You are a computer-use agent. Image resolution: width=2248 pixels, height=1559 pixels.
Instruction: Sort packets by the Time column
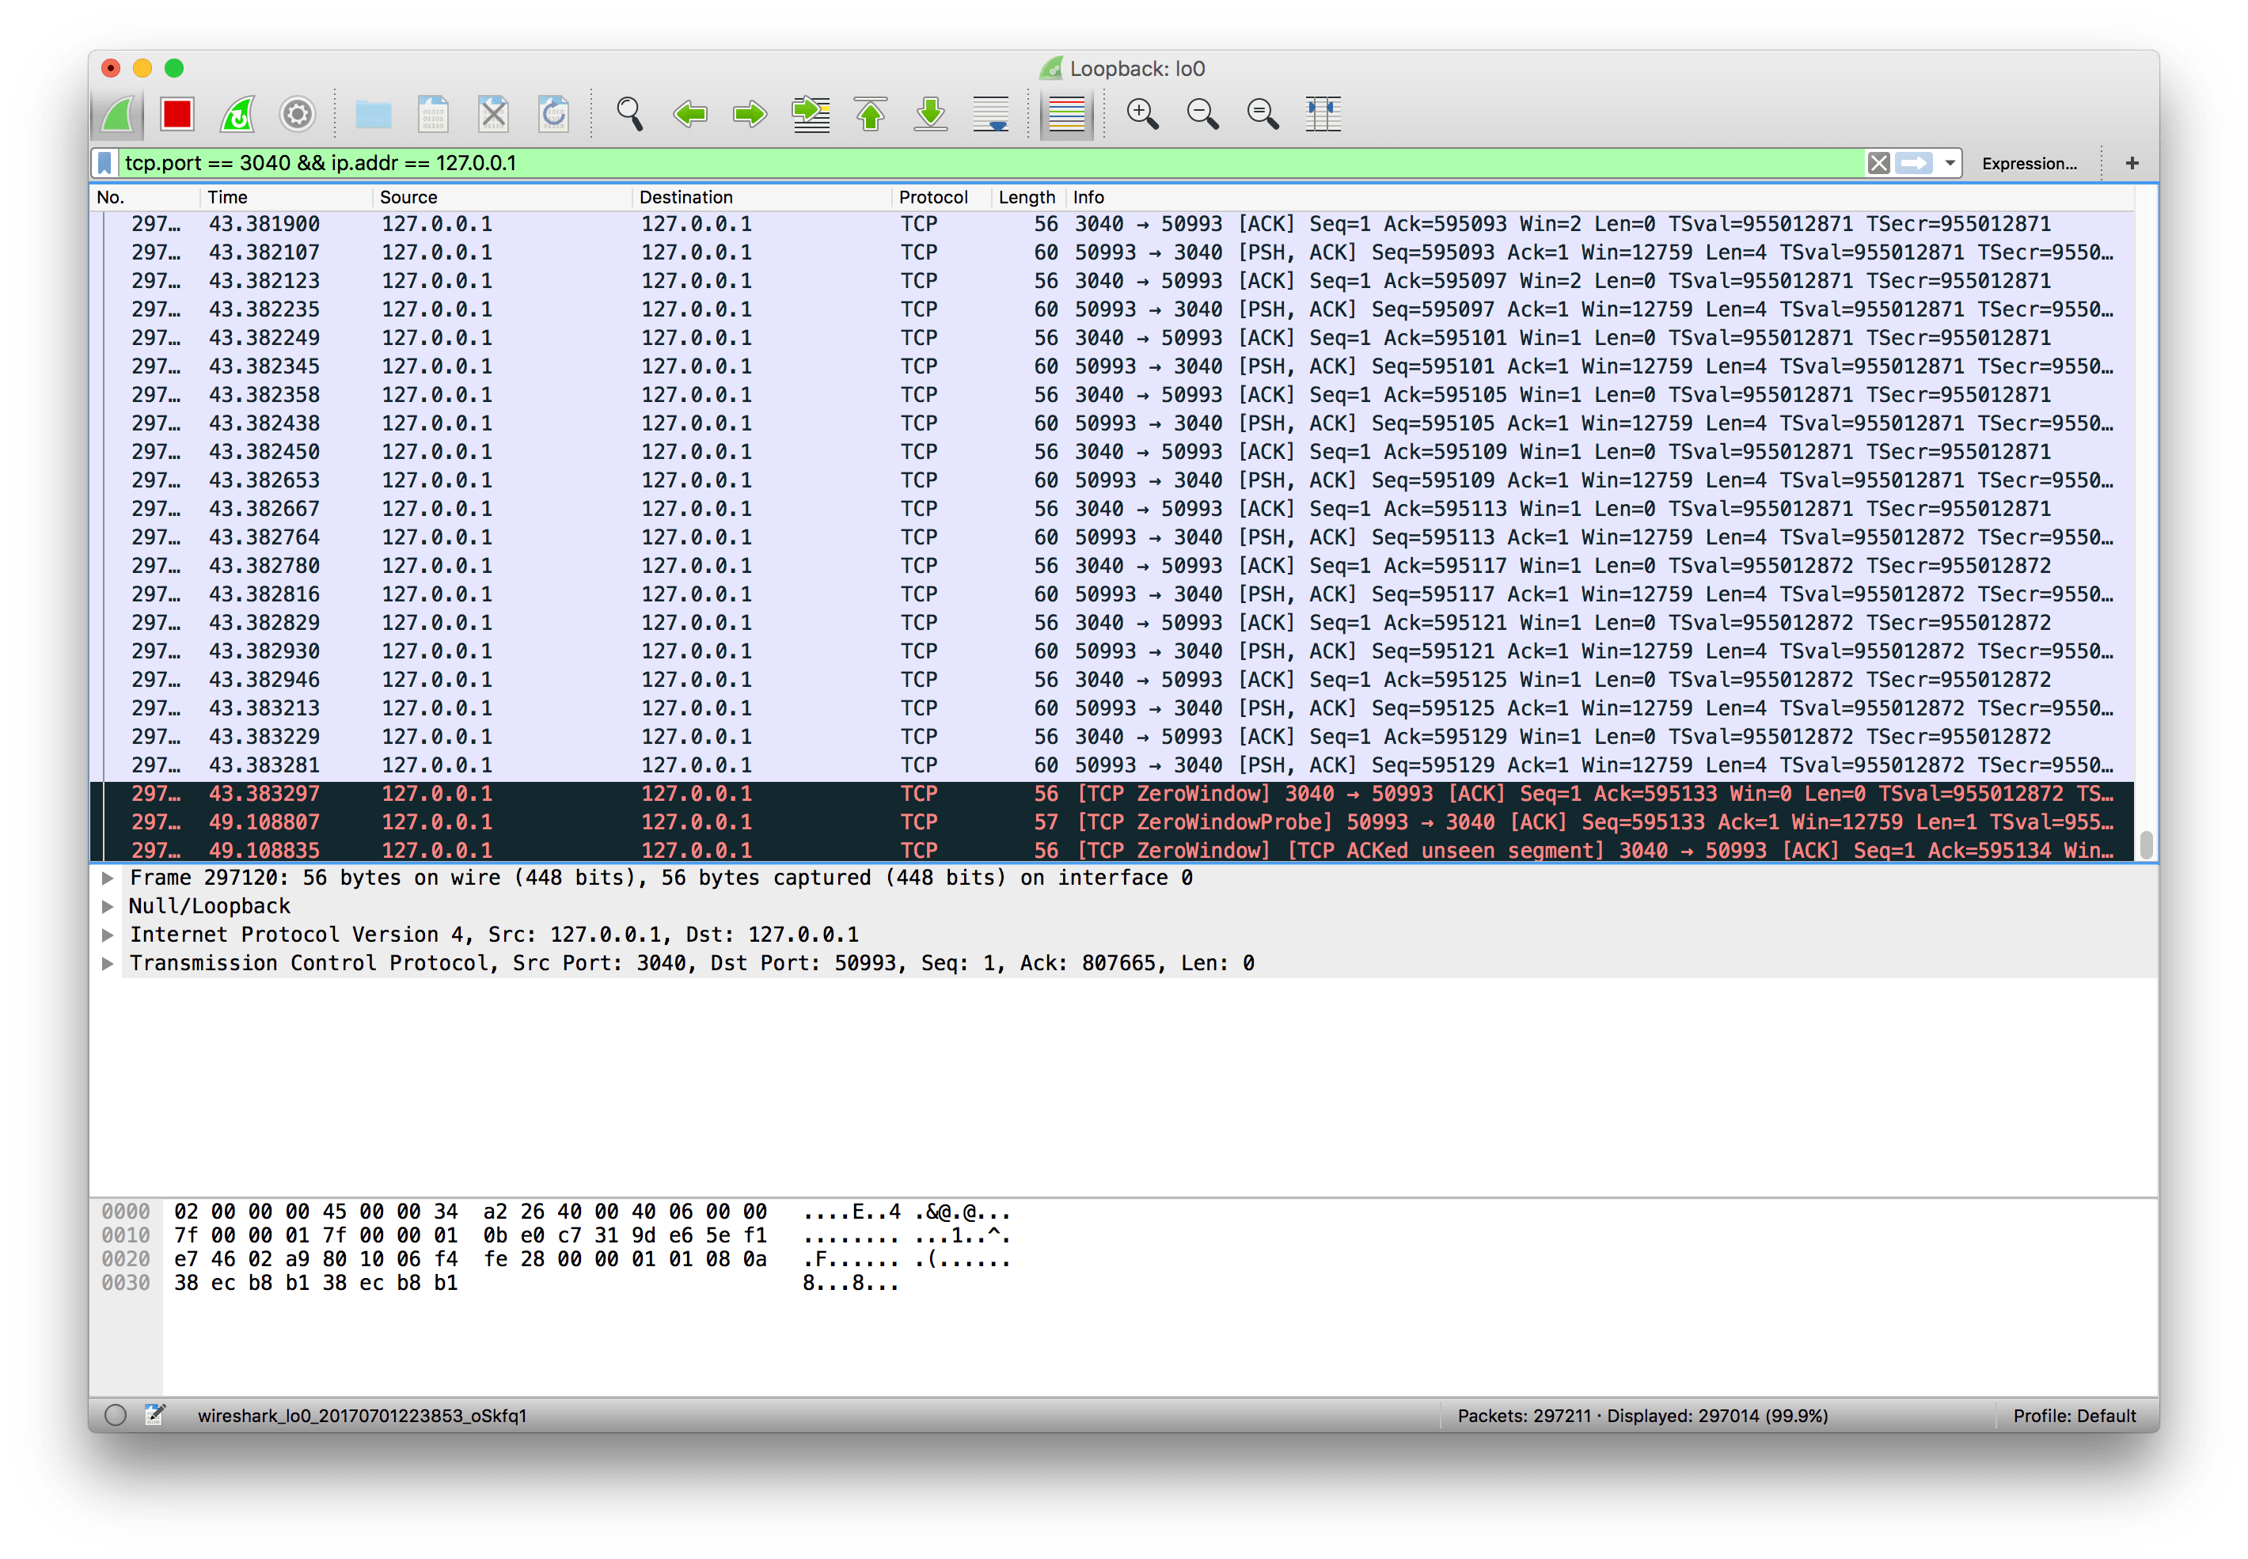(287, 197)
